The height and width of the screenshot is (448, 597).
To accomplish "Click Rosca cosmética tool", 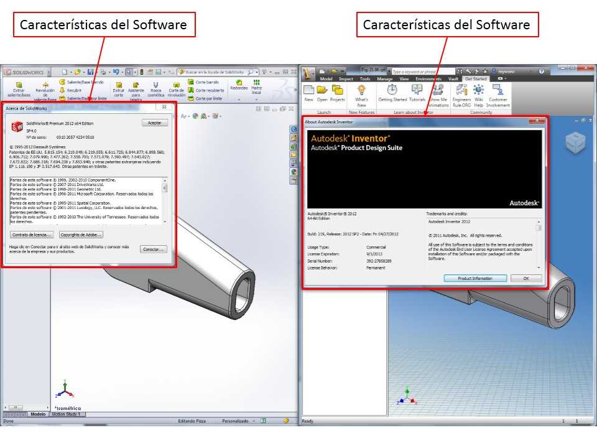I will (x=155, y=90).
